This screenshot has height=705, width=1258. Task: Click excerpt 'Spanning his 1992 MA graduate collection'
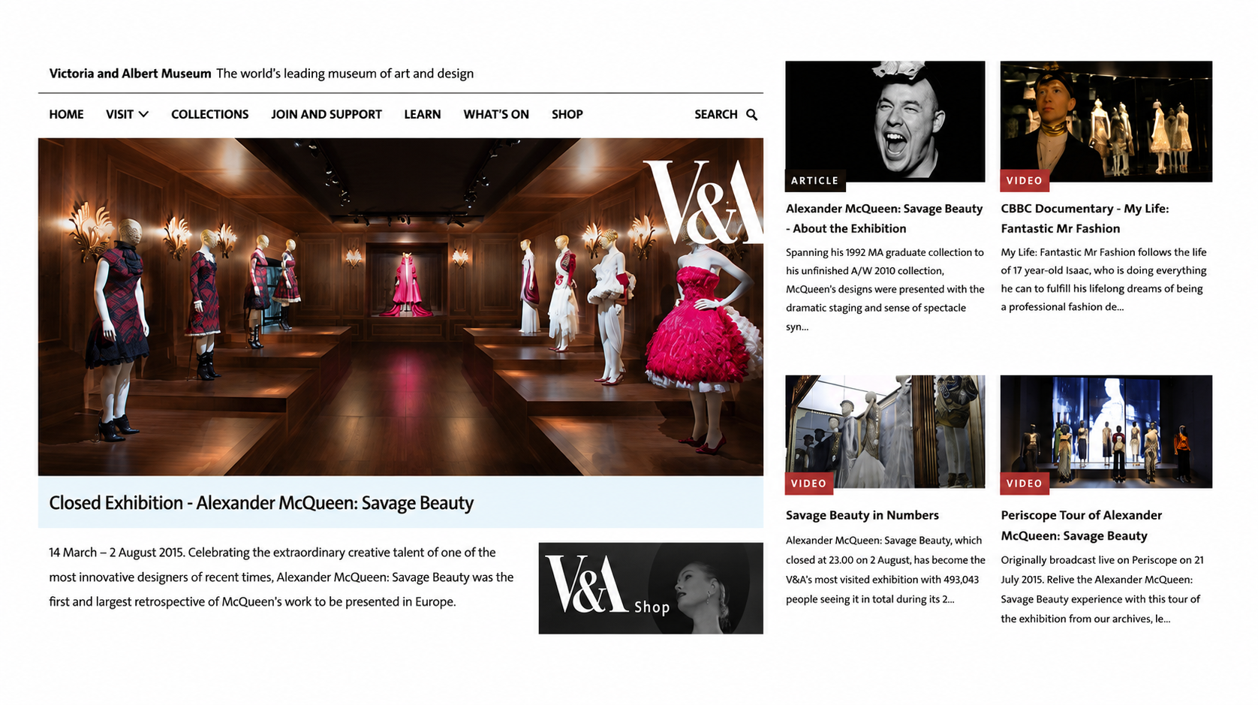[885, 289]
